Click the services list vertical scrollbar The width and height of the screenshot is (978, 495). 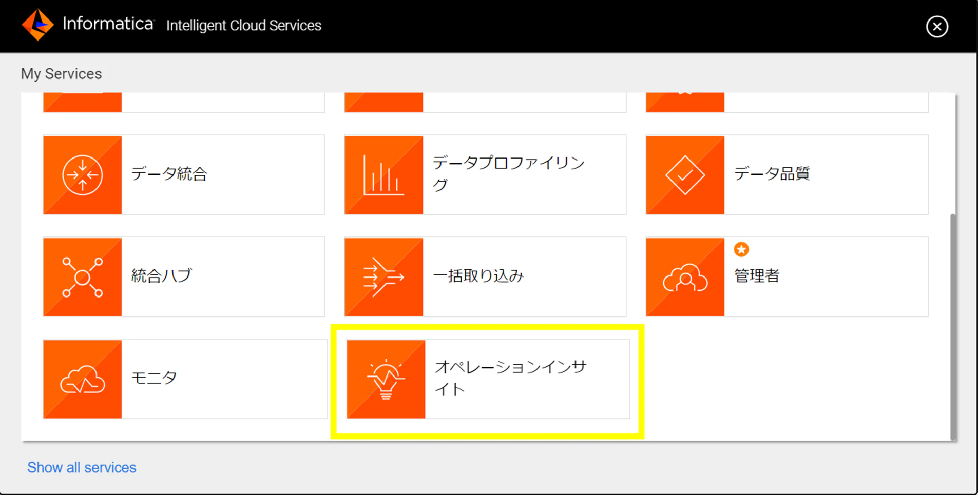click(953, 326)
